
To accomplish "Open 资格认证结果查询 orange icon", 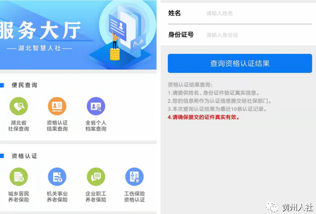I will pos(57,106).
